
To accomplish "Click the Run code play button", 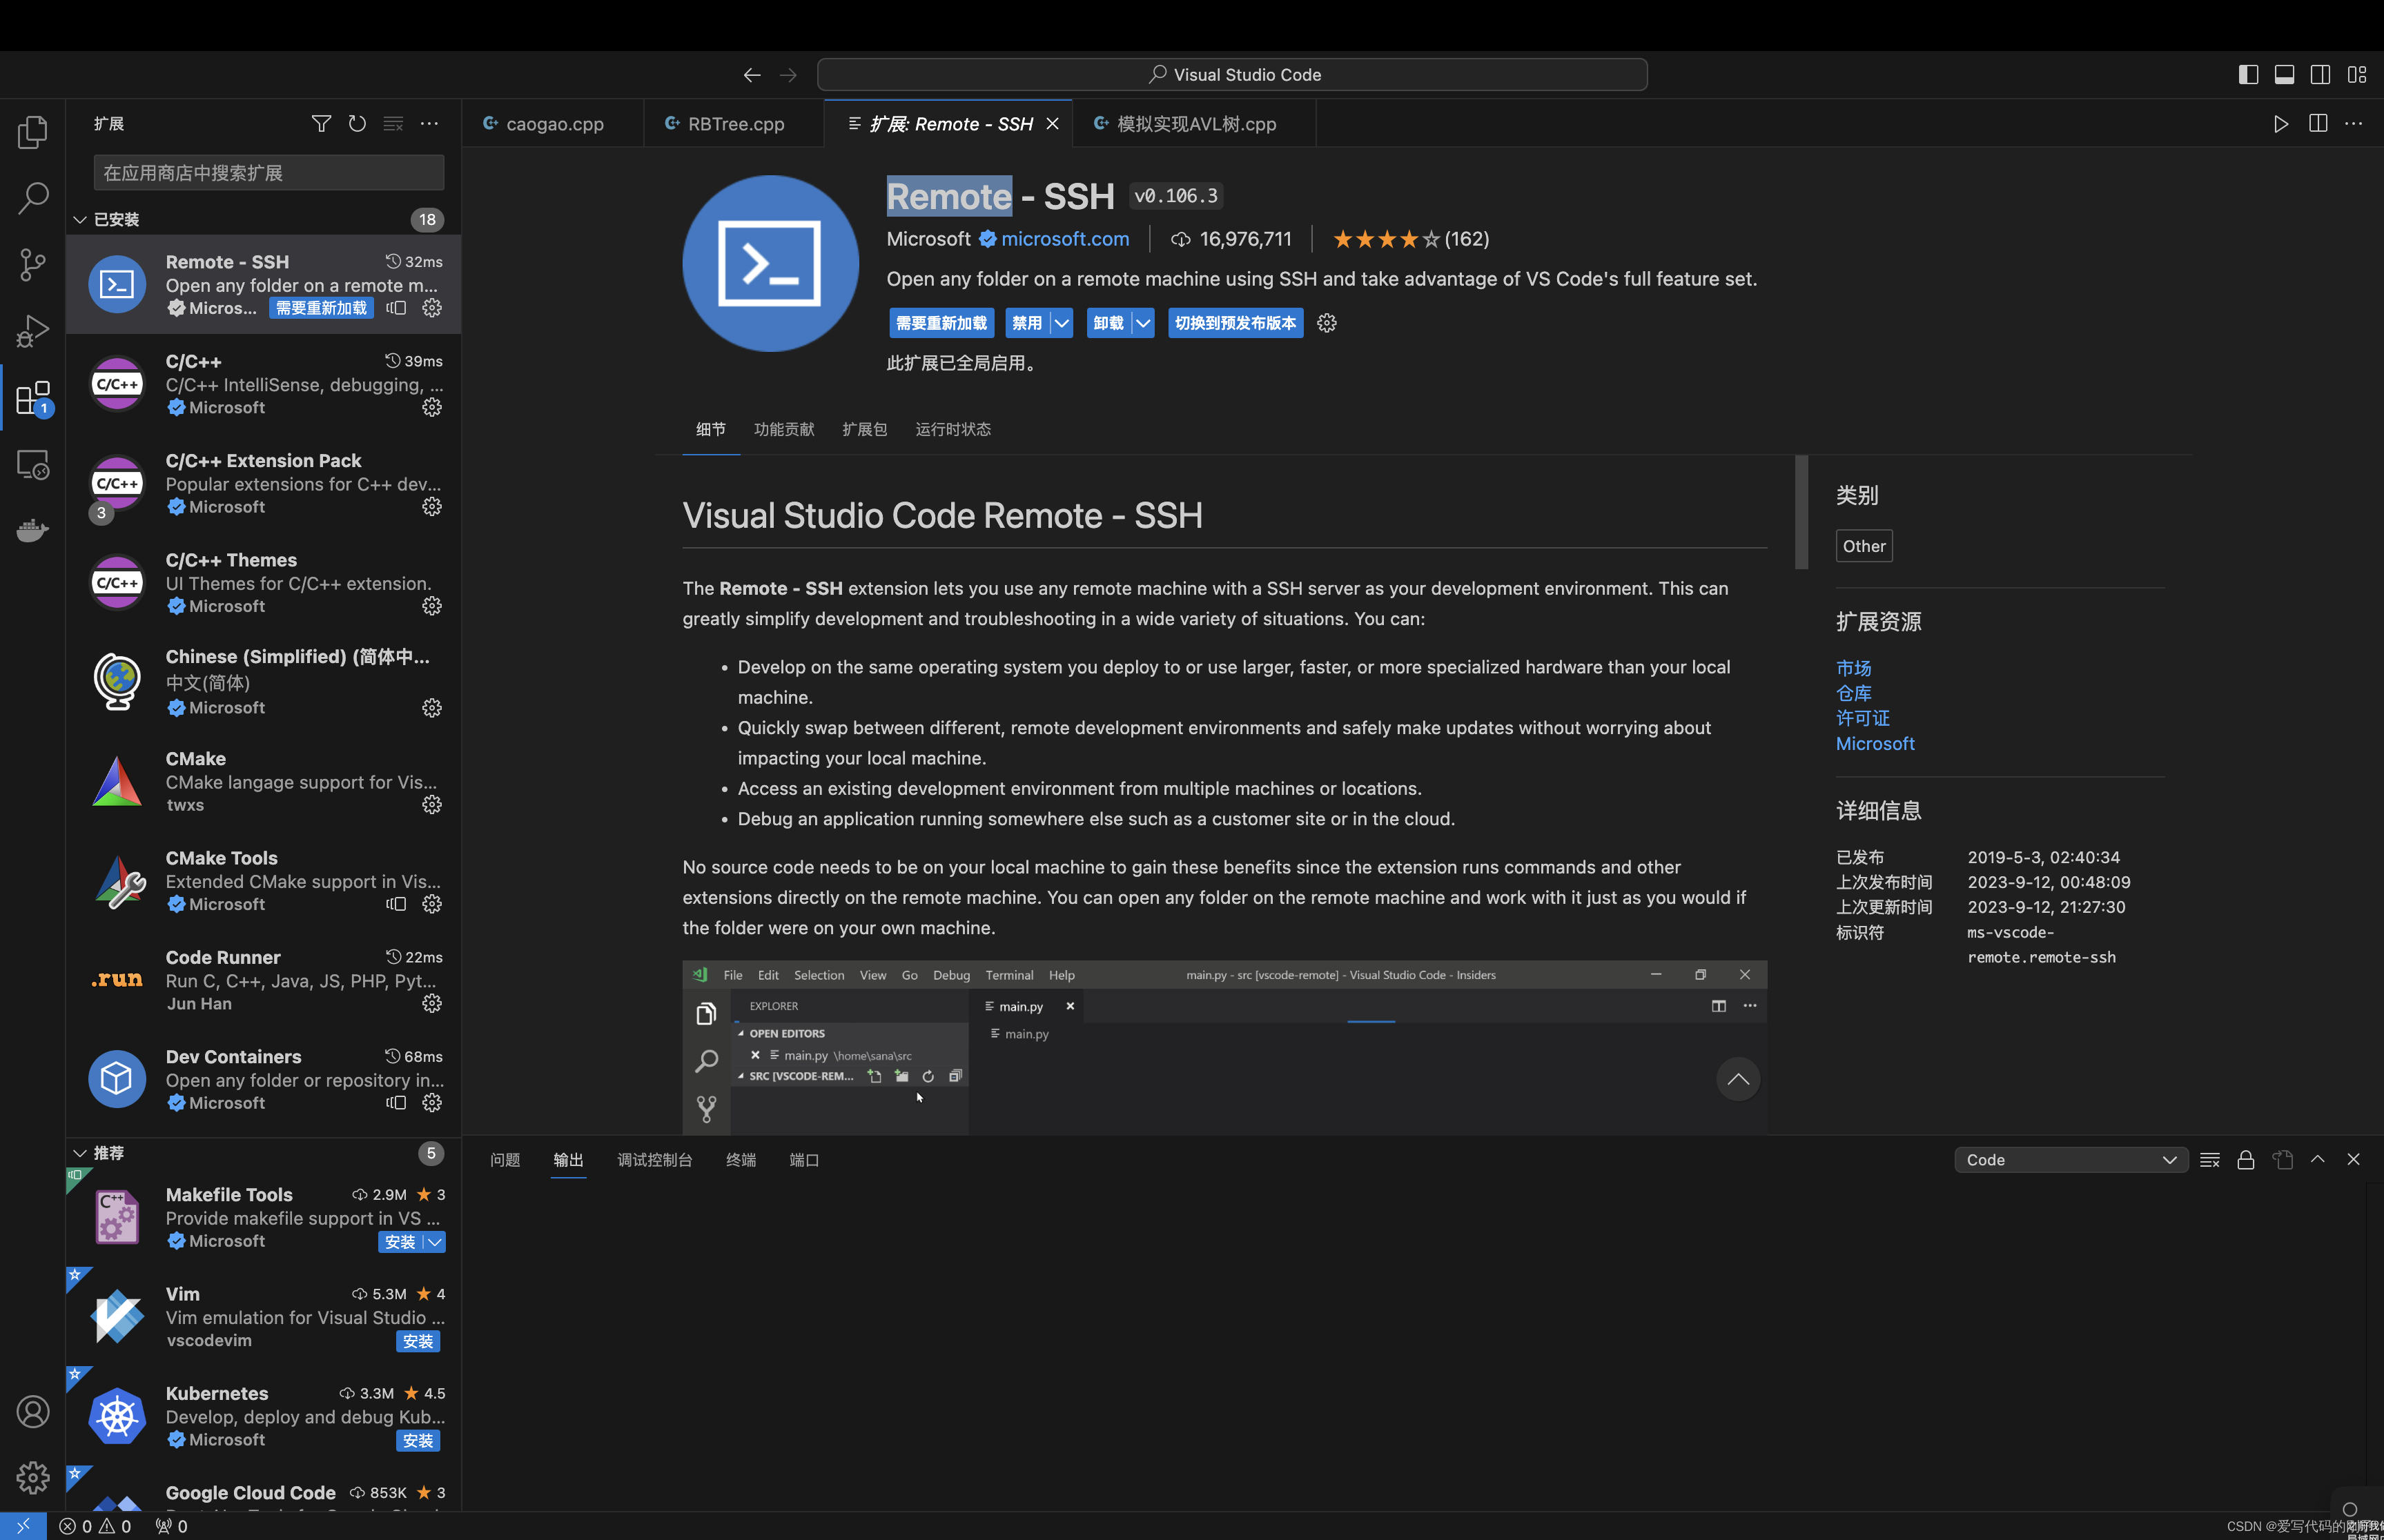I will click(2281, 123).
